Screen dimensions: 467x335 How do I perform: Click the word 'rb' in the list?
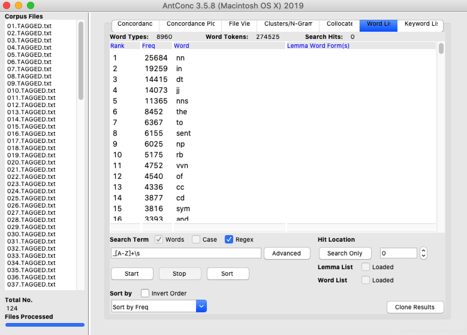(180, 155)
